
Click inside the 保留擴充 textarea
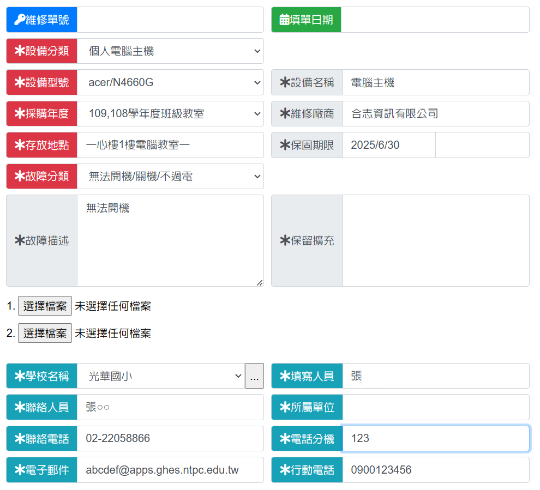coord(436,240)
